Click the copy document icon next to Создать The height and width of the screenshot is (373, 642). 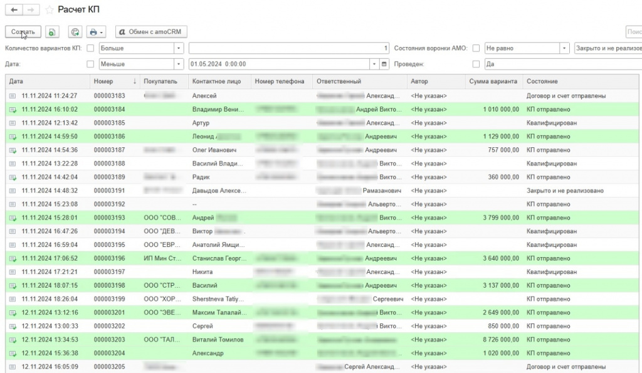point(53,32)
